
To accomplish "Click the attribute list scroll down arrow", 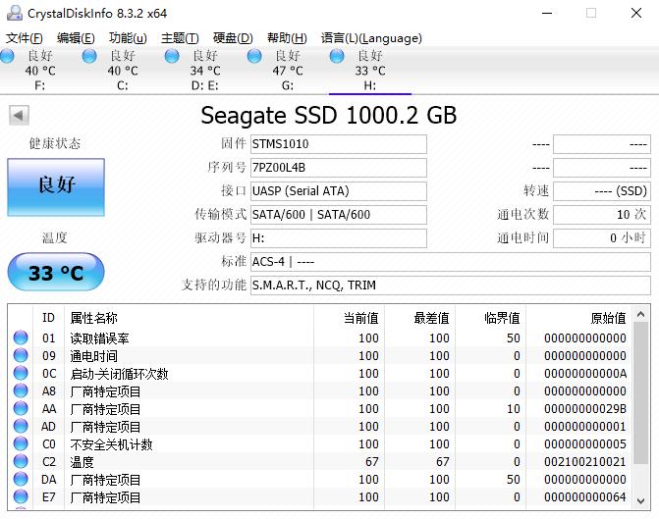I will click(641, 500).
